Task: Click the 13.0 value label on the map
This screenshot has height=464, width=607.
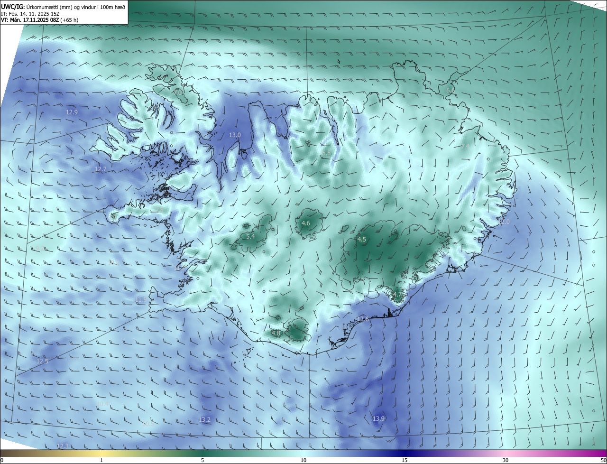Action: click(235, 135)
